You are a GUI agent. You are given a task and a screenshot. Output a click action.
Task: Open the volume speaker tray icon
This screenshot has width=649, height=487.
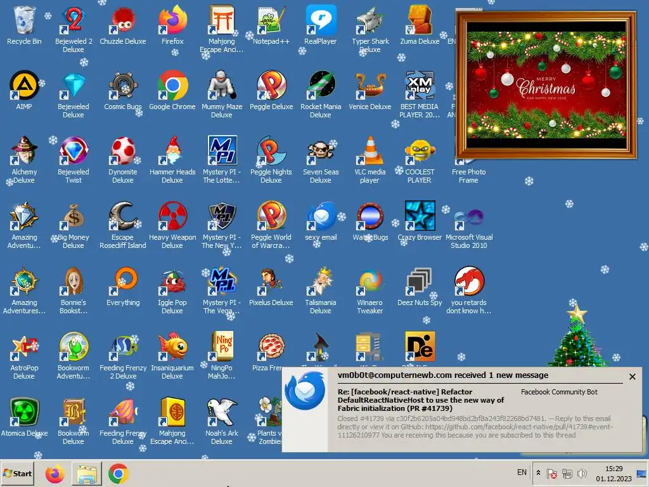point(582,473)
